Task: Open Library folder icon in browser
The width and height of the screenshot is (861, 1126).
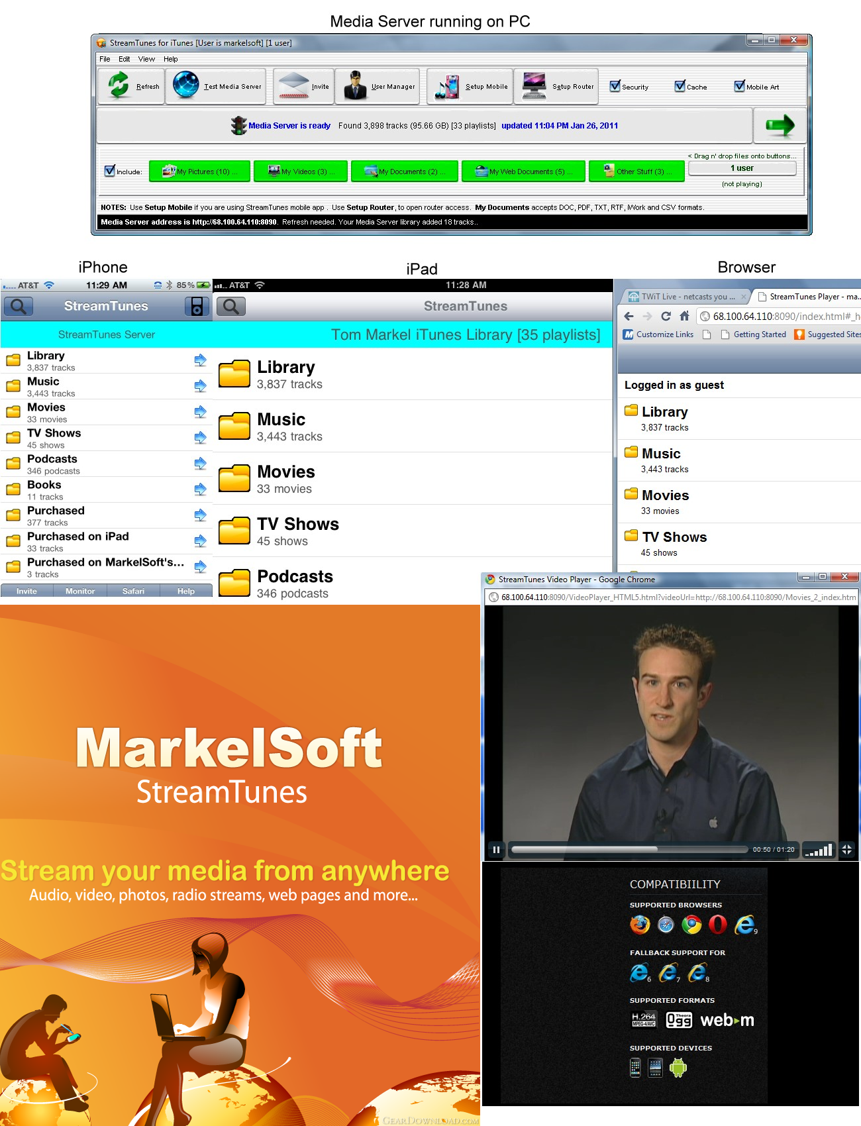Action: click(x=631, y=410)
